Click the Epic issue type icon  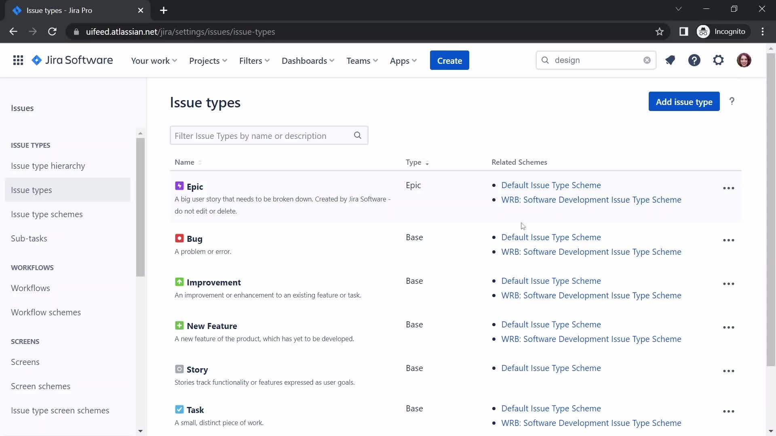tap(179, 186)
